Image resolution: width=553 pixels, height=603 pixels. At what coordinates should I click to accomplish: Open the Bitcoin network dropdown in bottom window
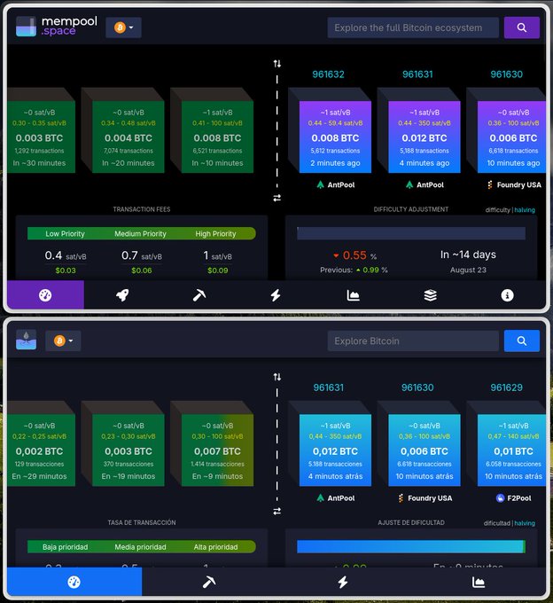coord(63,341)
